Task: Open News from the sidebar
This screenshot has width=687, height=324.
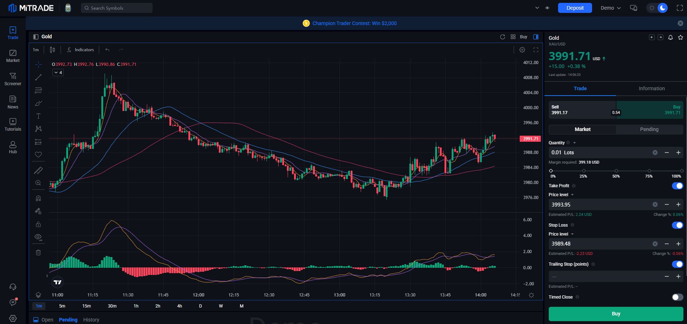Action: pos(13,102)
